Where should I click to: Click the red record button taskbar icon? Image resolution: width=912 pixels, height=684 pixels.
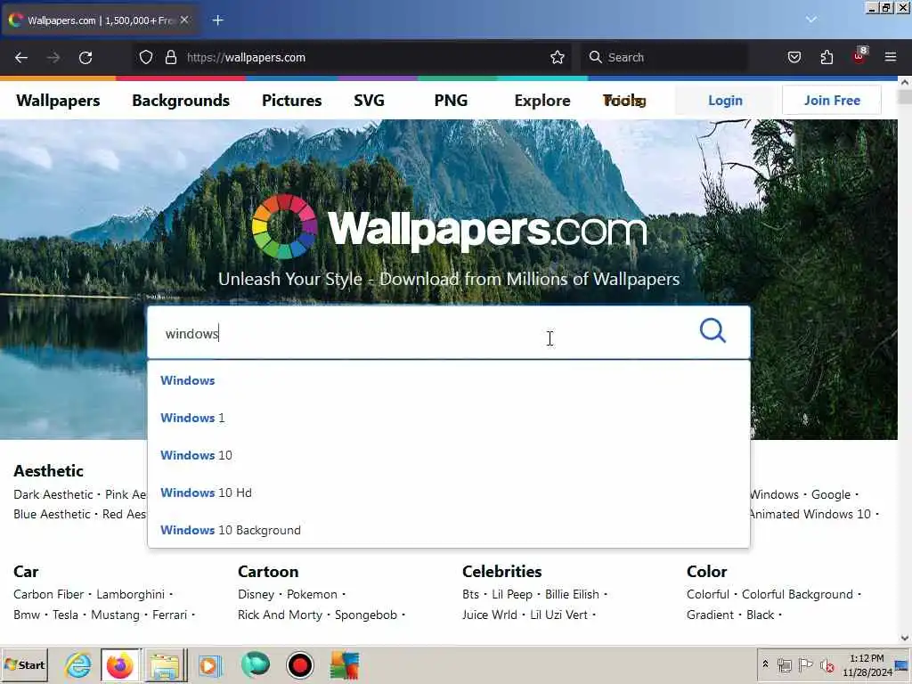pyautogui.click(x=300, y=664)
